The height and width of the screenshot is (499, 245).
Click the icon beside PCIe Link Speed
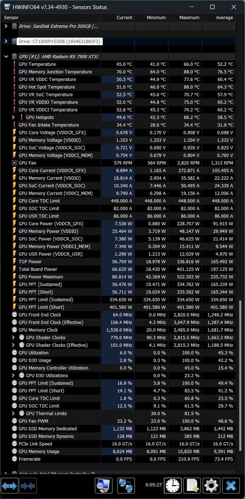[x=14, y=444]
